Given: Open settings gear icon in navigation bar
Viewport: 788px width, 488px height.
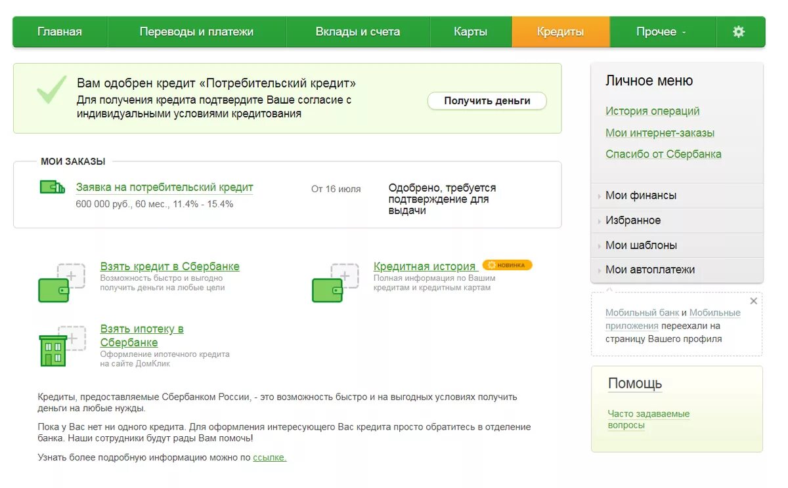Looking at the screenshot, I should [x=739, y=31].
